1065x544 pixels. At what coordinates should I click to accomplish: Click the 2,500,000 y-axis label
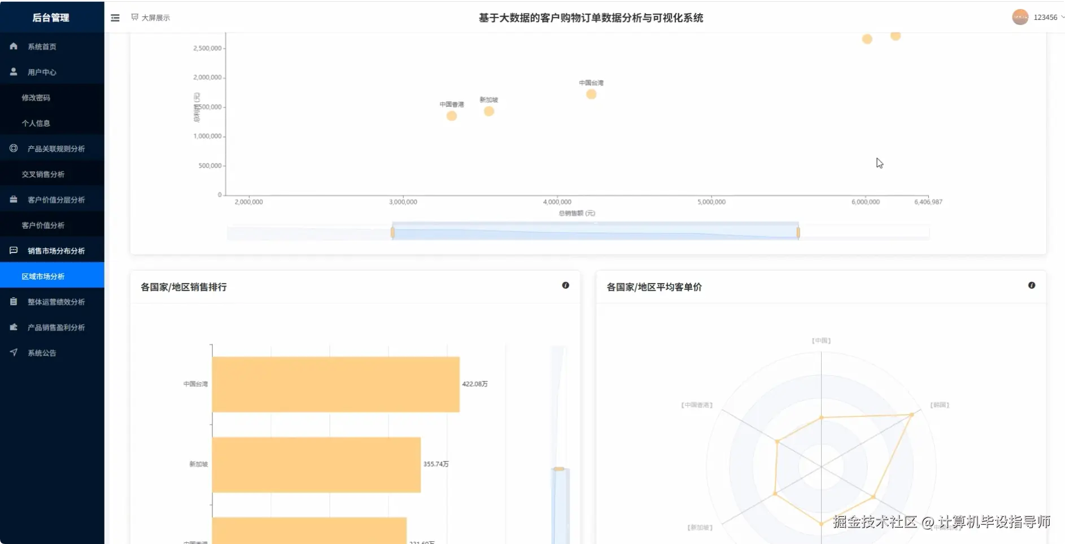[x=207, y=49]
